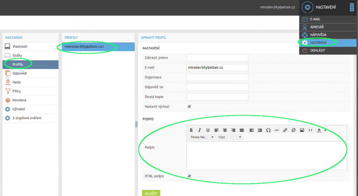Click the Zobrazit jméno input field
Image resolution: width=358 pixels, height=196 pixels.
pyautogui.click(x=217, y=58)
